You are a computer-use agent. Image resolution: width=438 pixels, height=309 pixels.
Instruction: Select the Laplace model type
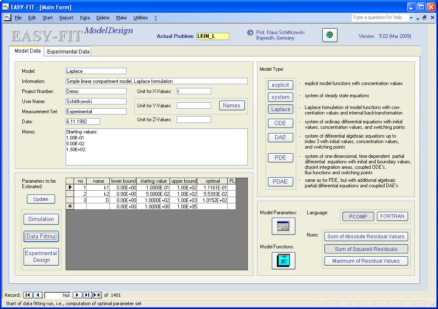tap(281, 109)
